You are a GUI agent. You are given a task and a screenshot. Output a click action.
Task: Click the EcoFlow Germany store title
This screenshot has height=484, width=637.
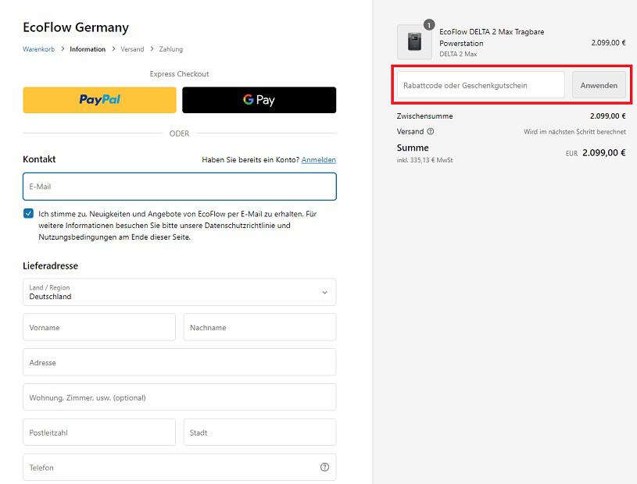coord(76,27)
